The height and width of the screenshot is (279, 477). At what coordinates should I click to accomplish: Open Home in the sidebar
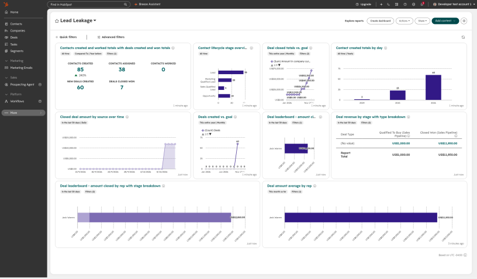(x=14, y=12)
